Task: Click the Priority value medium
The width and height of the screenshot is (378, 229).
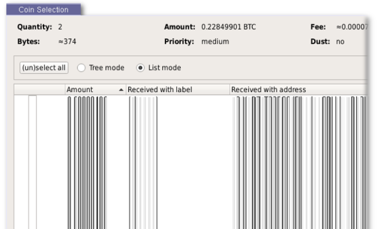Action: point(215,41)
